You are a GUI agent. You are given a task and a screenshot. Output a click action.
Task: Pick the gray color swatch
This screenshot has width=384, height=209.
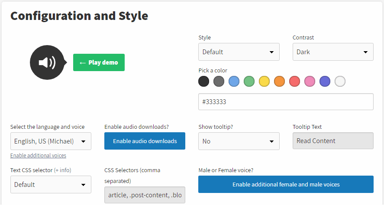[219, 82]
